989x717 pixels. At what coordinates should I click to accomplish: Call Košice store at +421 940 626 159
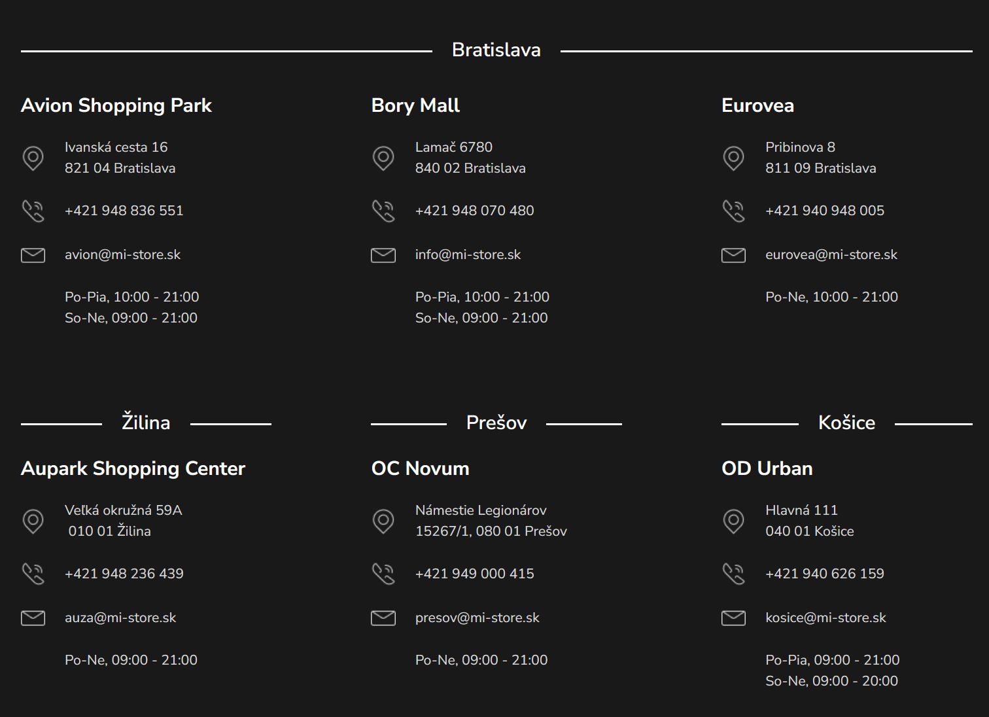(x=824, y=574)
